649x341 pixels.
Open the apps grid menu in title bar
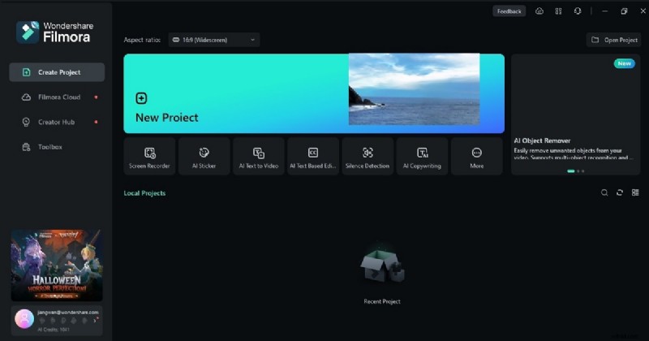[558, 11]
